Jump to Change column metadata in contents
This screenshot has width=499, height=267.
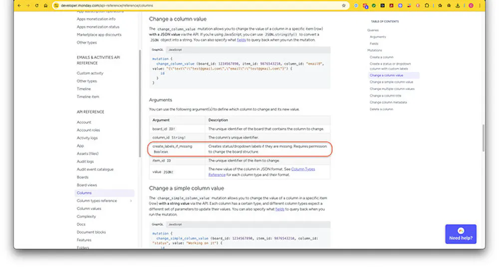pos(388,102)
